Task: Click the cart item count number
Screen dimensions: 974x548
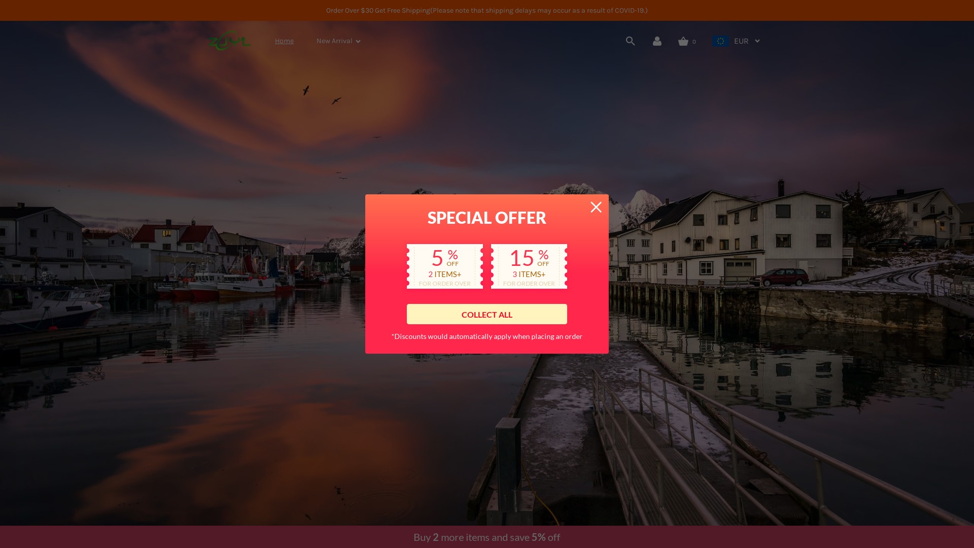Action: (694, 42)
